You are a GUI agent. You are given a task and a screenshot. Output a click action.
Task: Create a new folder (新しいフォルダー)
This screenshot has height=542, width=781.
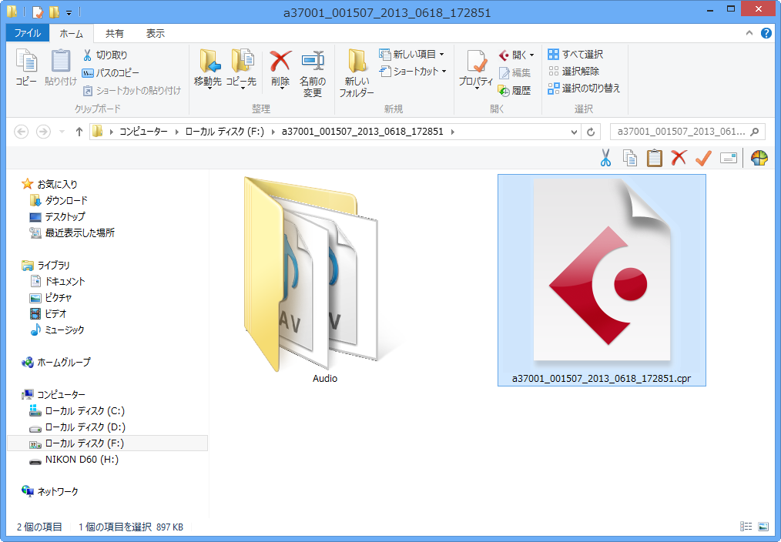tap(357, 72)
